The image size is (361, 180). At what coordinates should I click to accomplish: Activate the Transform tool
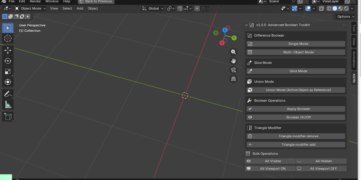[x=8, y=82]
